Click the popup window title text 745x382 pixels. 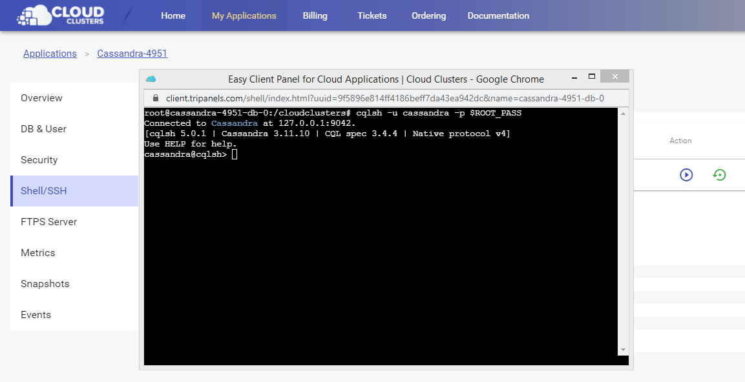click(386, 79)
